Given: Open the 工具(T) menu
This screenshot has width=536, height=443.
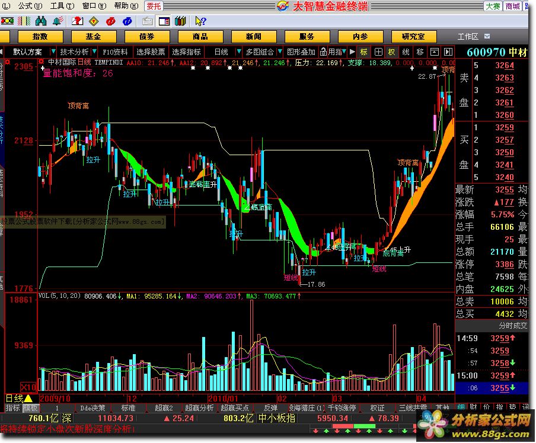Looking at the screenshot, I should (62, 6).
